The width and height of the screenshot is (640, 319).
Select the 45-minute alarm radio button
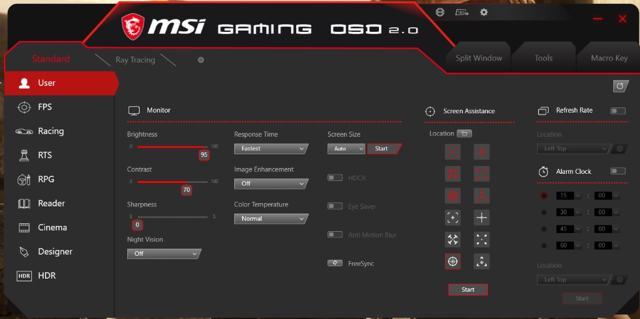pos(543,229)
